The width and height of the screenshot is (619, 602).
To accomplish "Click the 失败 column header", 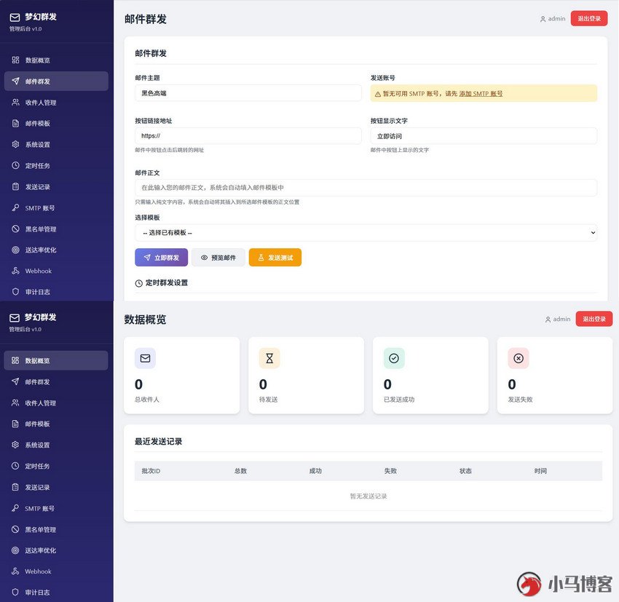I will point(390,471).
